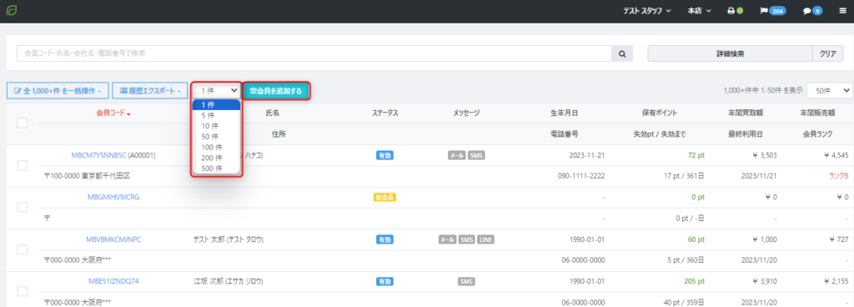Image resolution: width=854 pixels, height=307 pixels.
Task: Select 1 件 option in list
Action: [x=216, y=104]
